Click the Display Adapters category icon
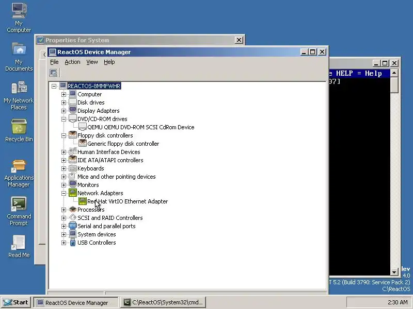 pyautogui.click(x=73, y=111)
